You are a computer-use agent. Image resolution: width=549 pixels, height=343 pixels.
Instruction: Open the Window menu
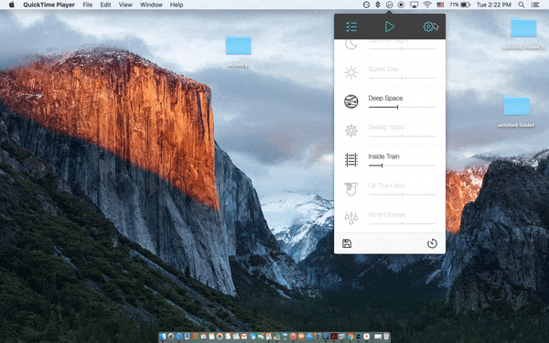[x=151, y=5]
